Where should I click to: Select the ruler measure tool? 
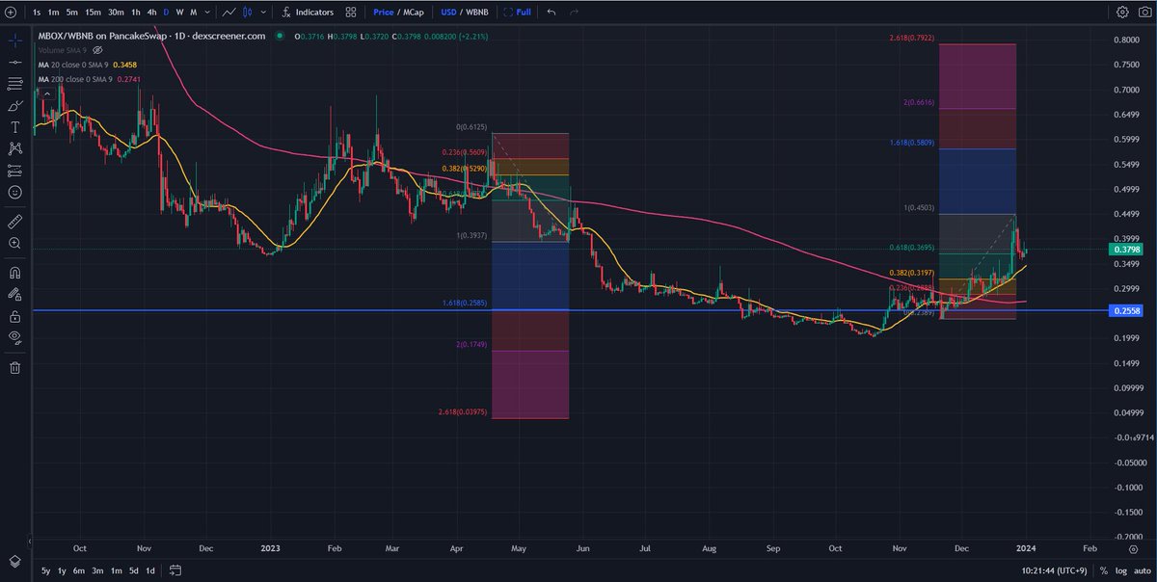[14, 222]
